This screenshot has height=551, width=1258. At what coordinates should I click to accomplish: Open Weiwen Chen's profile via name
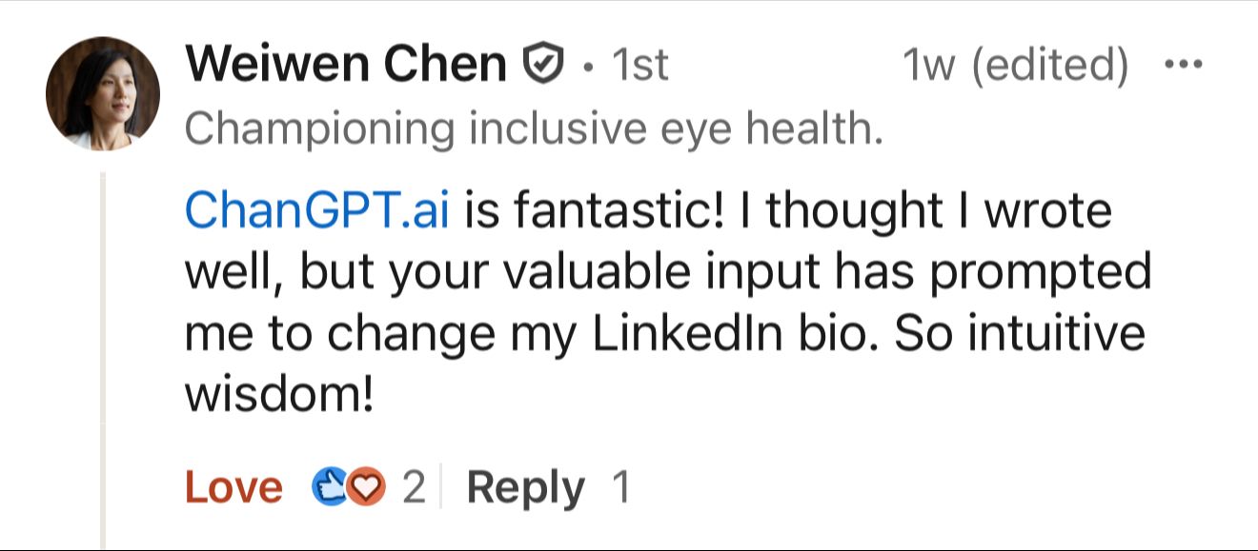pos(346,65)
